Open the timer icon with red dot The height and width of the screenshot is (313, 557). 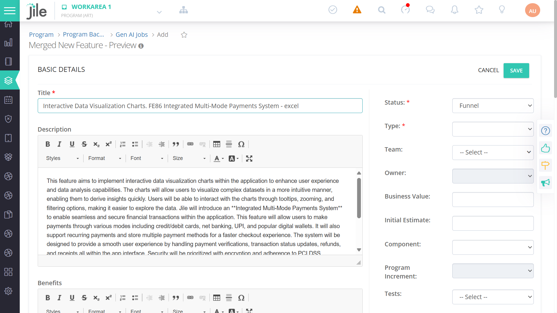(x=406, y=9)
